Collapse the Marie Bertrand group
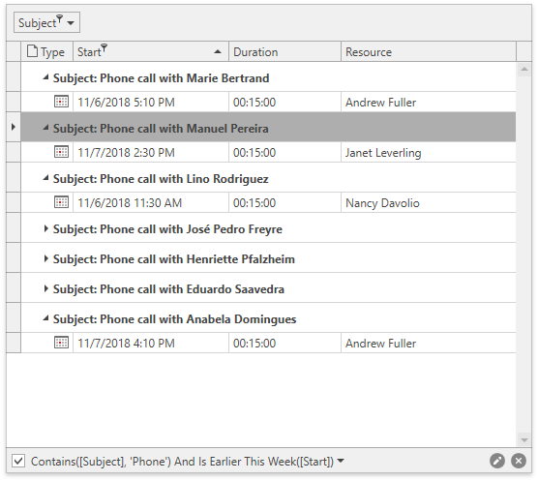Screen dimensions: 538x481 click(45, 77)
